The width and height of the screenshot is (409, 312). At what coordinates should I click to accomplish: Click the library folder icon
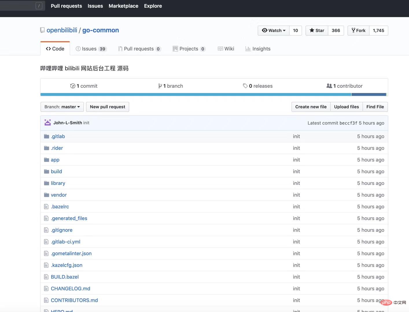[46, 183]
